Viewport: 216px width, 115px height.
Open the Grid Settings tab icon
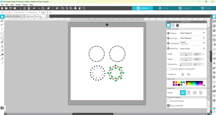(x=173, y=25)
